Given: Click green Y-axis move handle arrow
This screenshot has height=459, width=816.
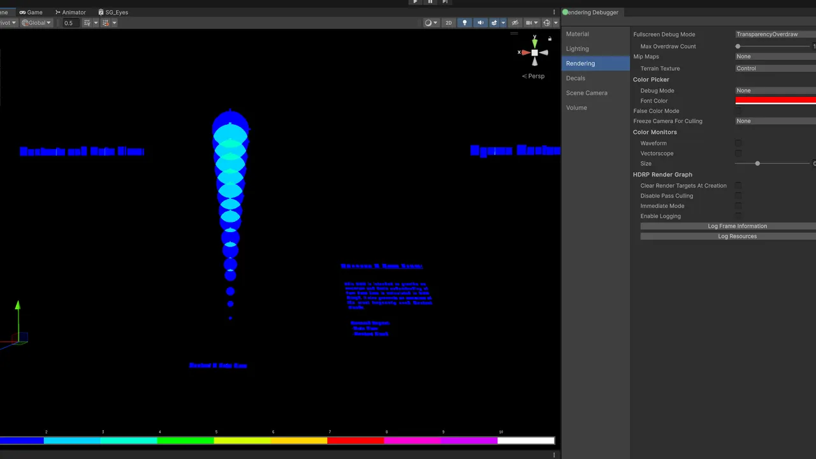Looking at the screenshot, I should coord(18,306).
